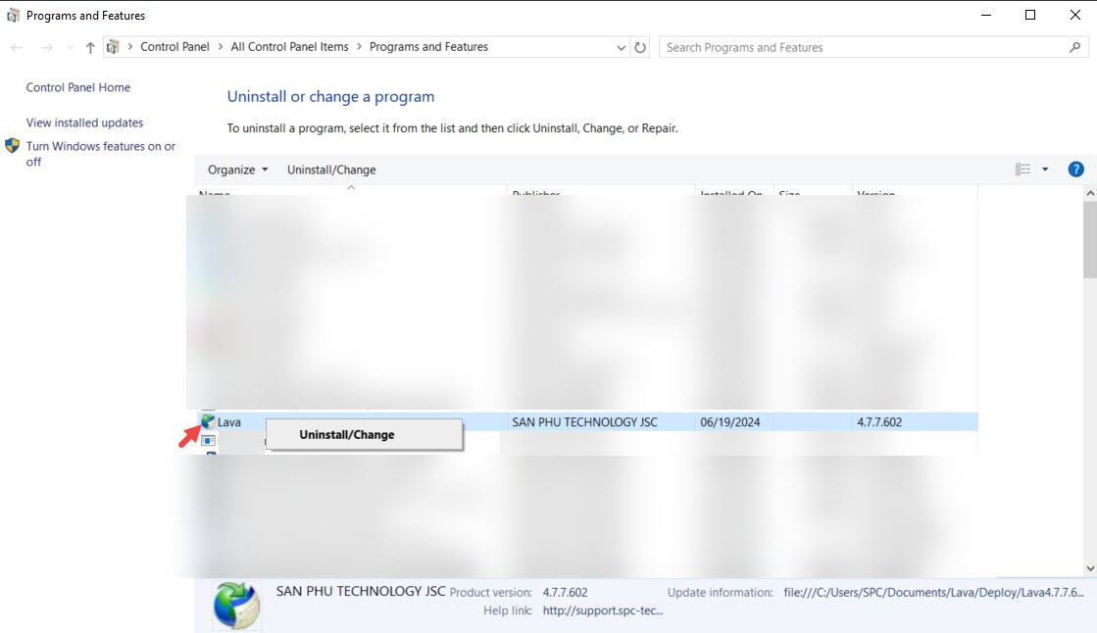
Task: Open View installed updates link
Action: [x=84, y=122]
